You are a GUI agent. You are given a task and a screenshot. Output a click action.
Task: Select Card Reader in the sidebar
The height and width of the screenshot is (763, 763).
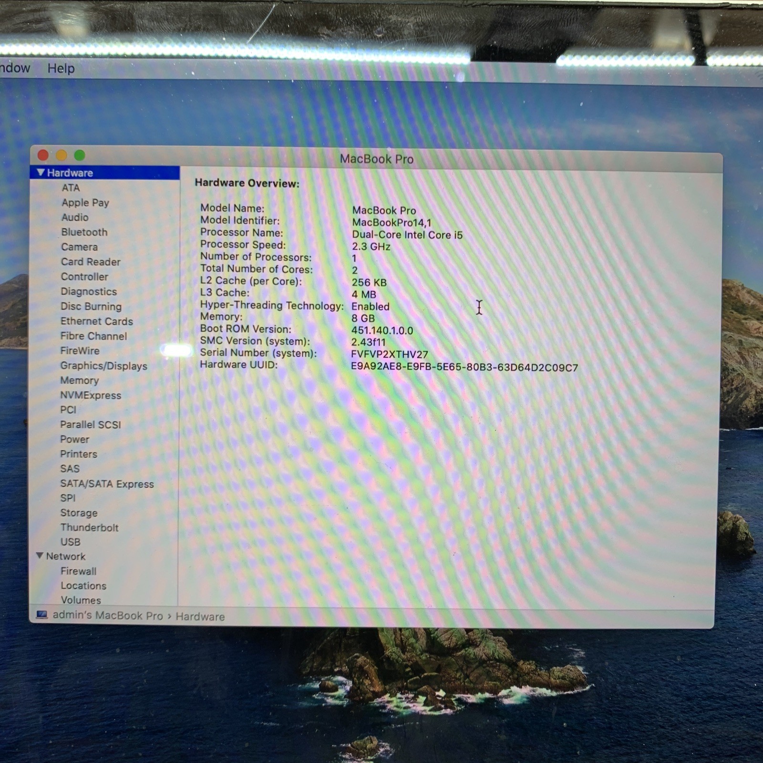click(x=91, y=262)
